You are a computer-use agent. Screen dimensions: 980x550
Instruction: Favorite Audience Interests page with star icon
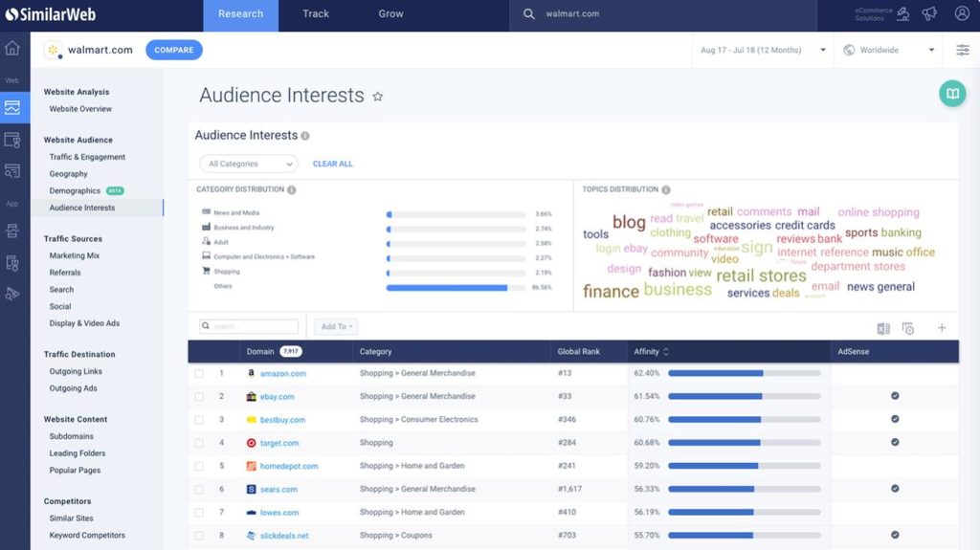click(377, 97)
